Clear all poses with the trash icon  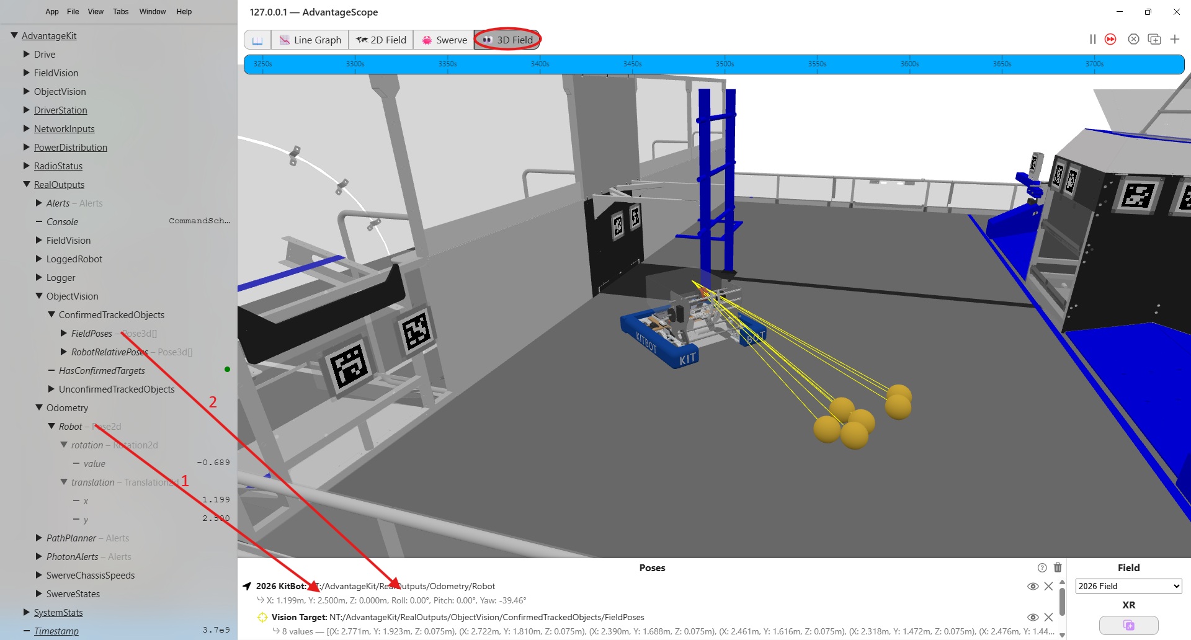(x=1058, y=567)
